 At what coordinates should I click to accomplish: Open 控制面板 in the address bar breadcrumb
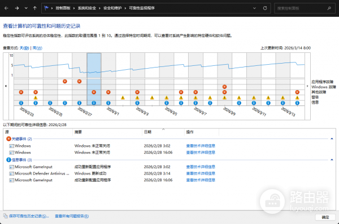pos(63,8)
